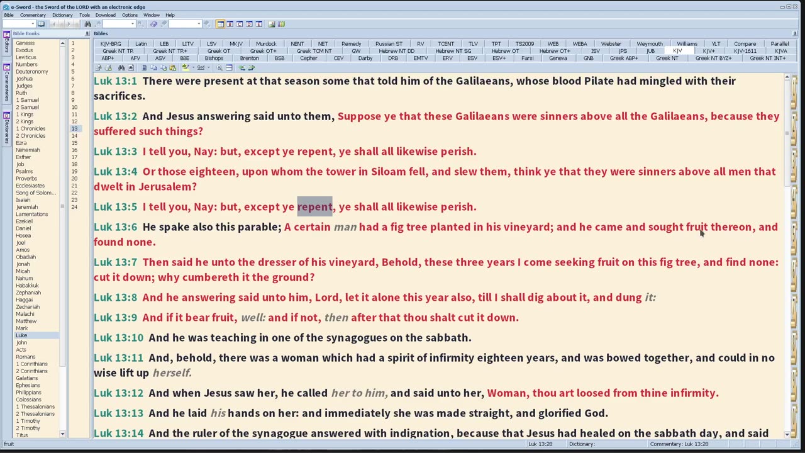Open the Dictionary menu
The image size is (805, 453).
pyautogui.click(x=62, y=15)
